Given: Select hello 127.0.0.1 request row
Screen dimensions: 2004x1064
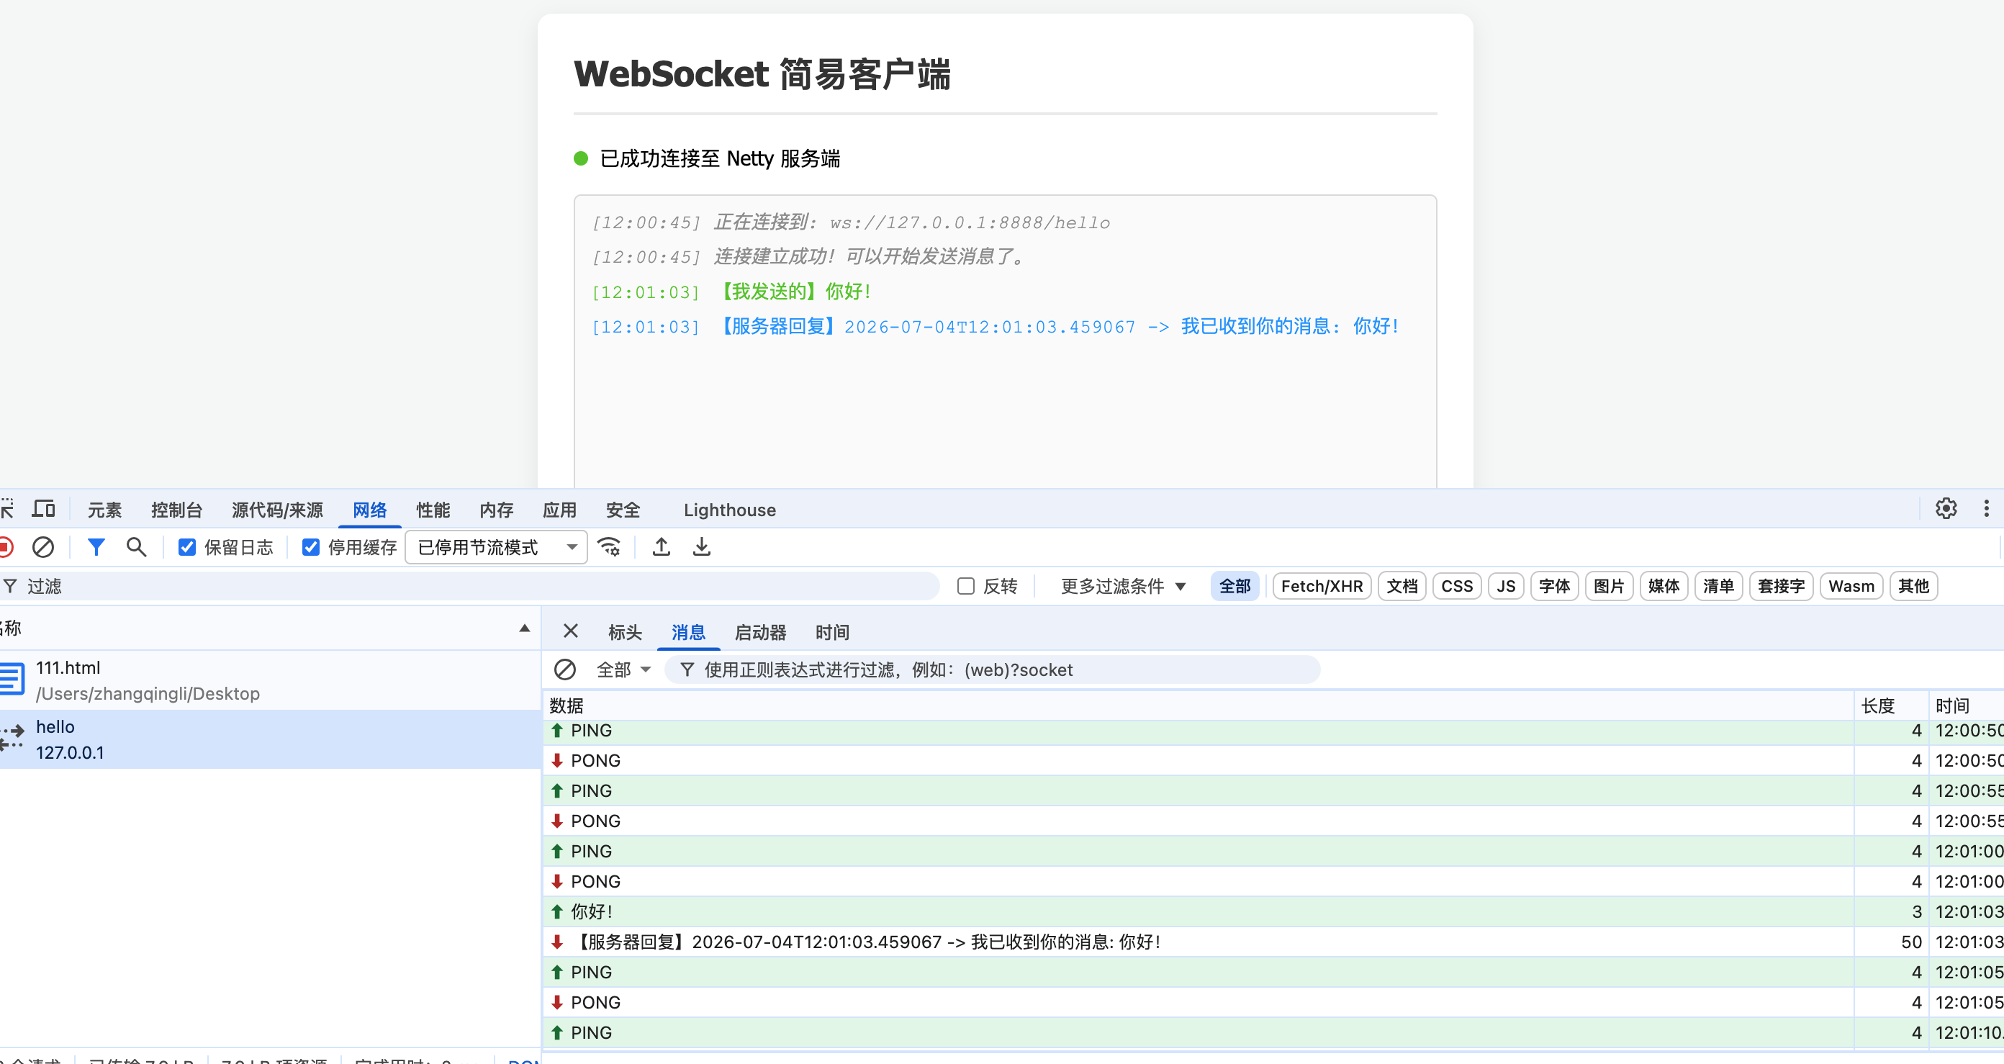Looking at the screenshot, I should (270, 739).
